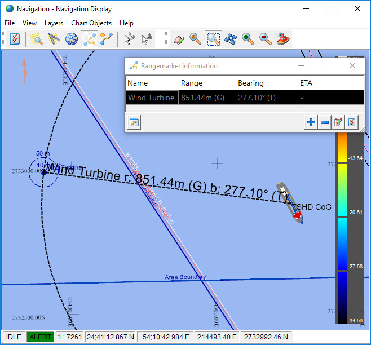This screenshot has height=345, width=371.
Task: Click the globe icon in toolbar
Action: click(x=72, y=39)
